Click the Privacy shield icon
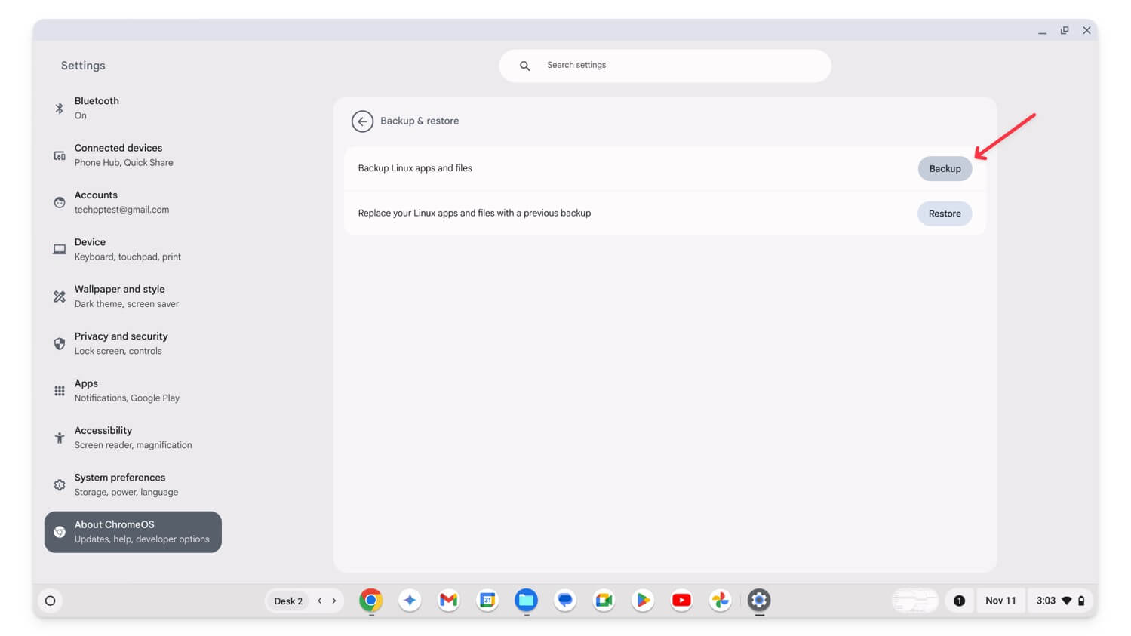The image size is (1131, 636). pyautogui.click(x=60, y=343)
